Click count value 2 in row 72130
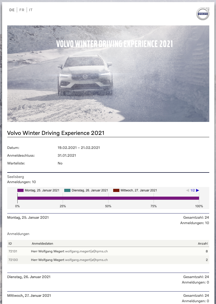This screenshot has width=216, height=304. (x=207, y=260)
